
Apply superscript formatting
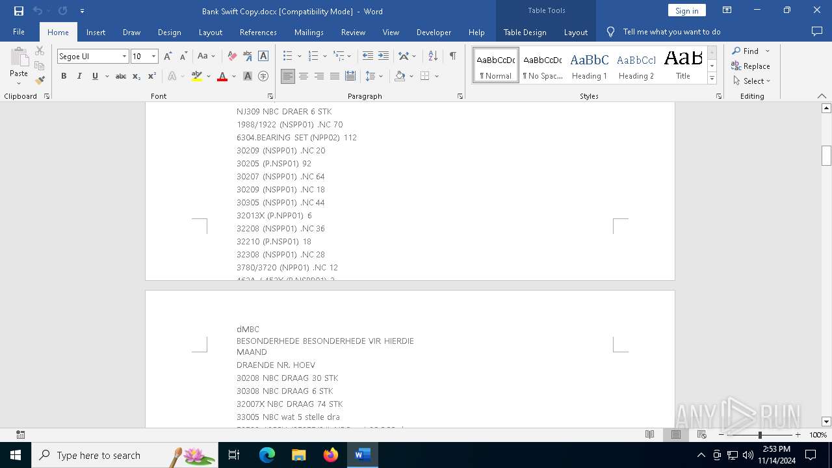pos(152,76)
